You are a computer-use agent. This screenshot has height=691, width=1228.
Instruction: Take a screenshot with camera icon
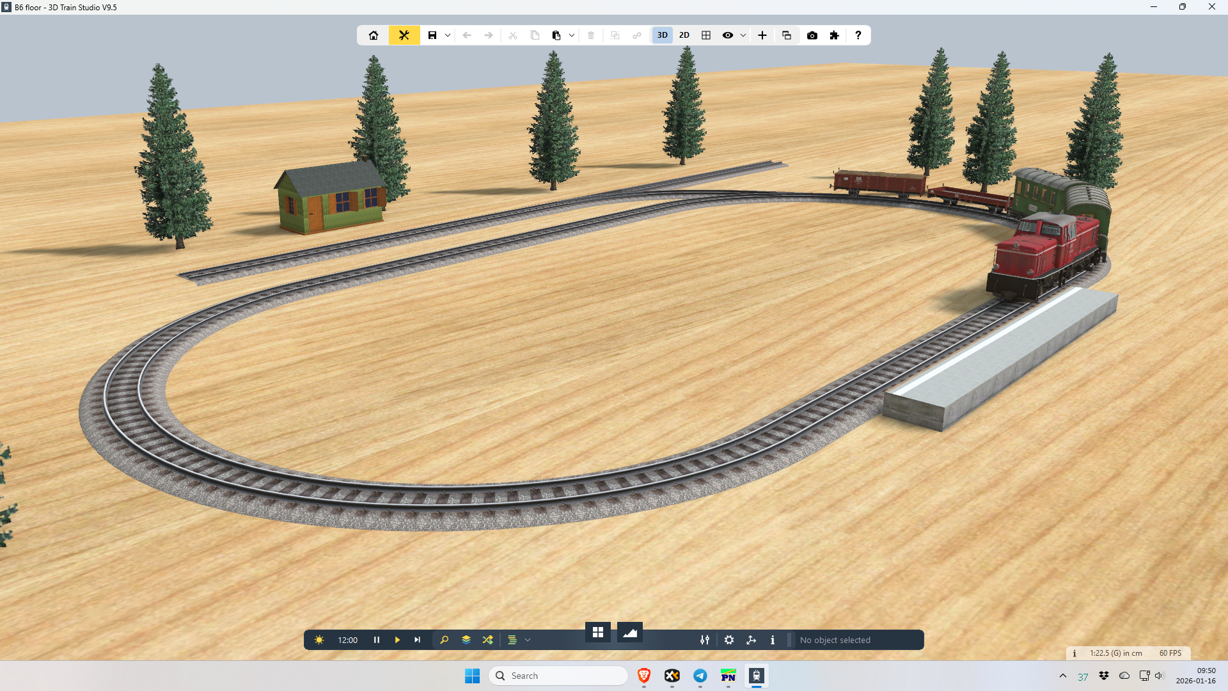tap(812, 35)
